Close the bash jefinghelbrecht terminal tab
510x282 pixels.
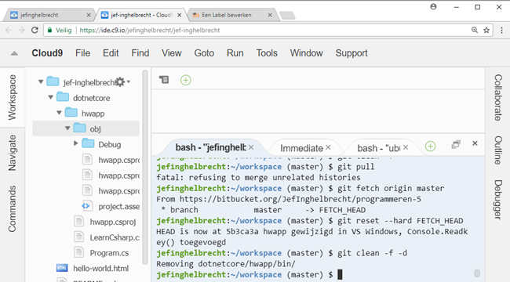tap(251, 147)
